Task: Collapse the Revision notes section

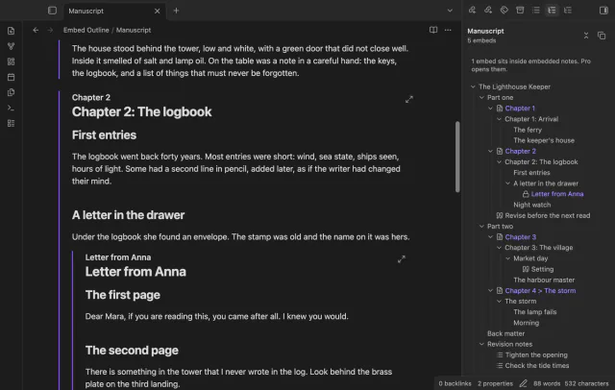Action: [481, 344]
